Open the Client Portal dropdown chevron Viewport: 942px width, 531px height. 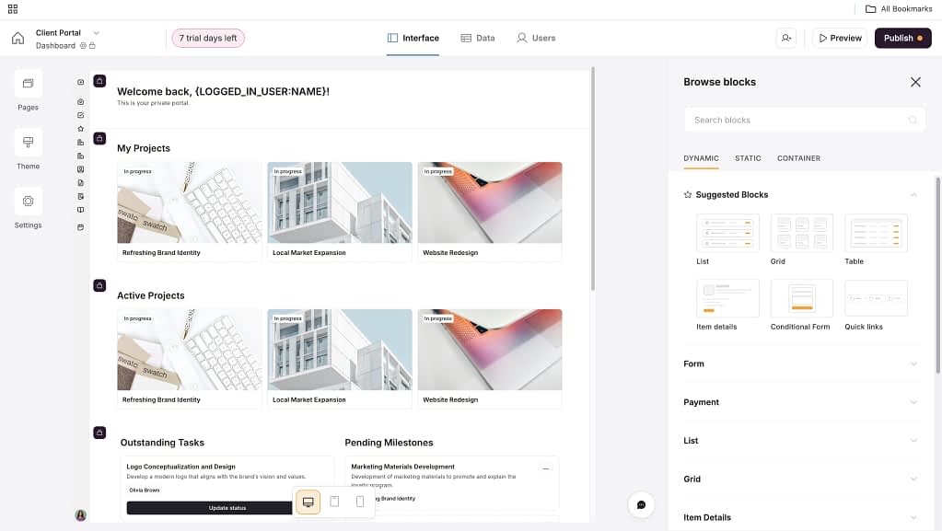[x=96, y=33]
